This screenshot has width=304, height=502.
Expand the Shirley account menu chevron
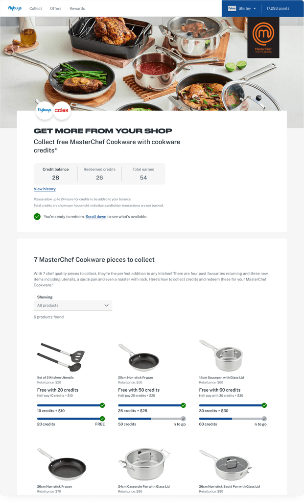coord(255,9)
